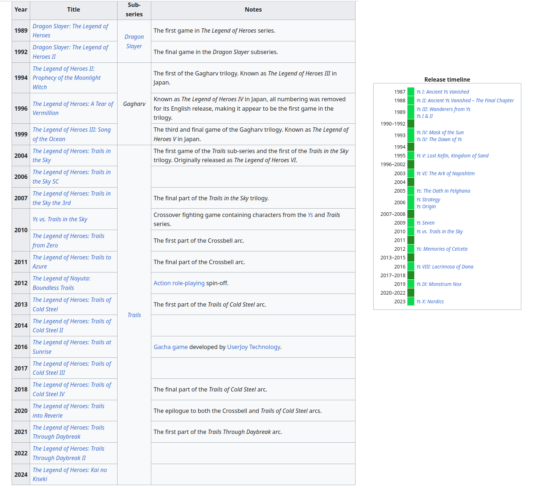
Task: Open Dragon Slayer: The Legend of Heroes link
Action: (x=70, y=31)
